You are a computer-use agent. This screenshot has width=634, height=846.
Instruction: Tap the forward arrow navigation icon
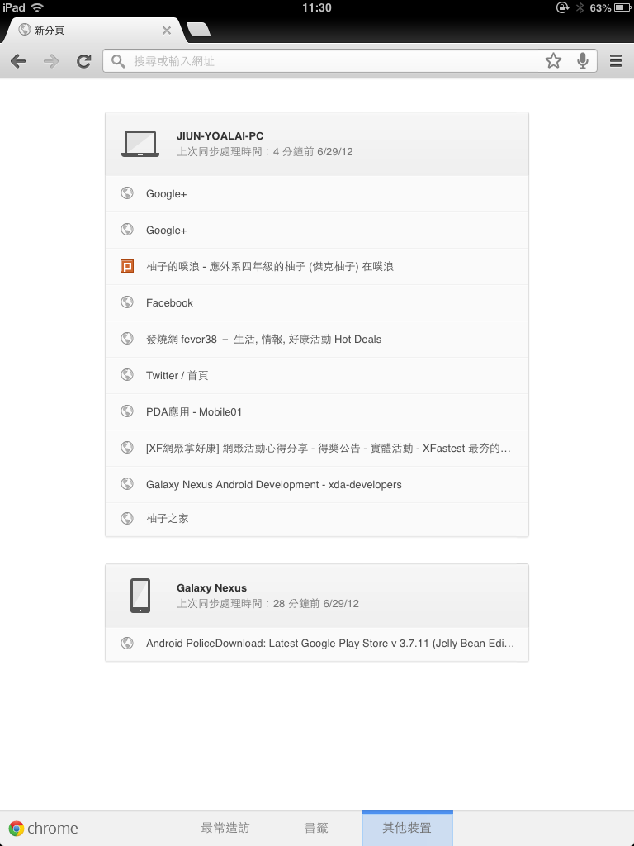click(x=51, y=61)
